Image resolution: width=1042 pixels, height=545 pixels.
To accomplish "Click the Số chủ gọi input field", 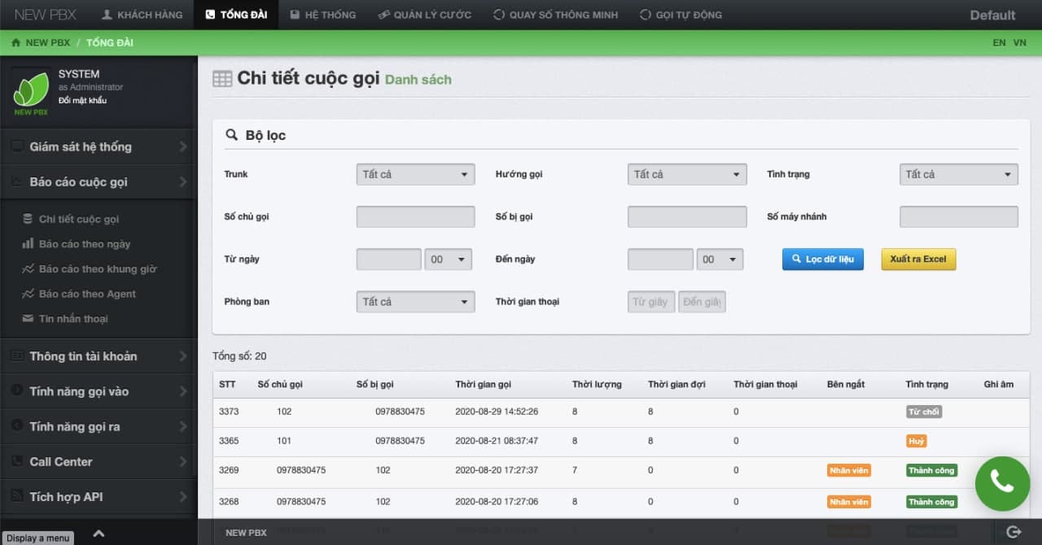I will (x=415, y=216).
